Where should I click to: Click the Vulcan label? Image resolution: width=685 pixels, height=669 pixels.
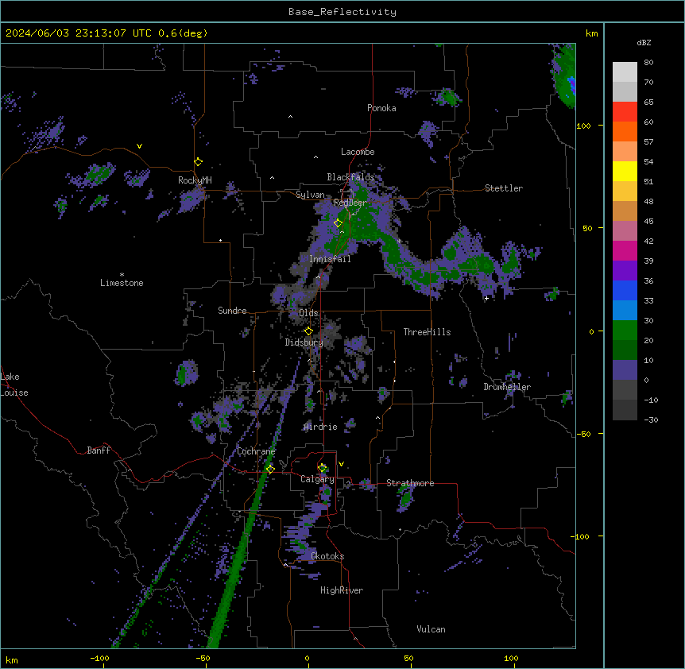pos(431,629)
